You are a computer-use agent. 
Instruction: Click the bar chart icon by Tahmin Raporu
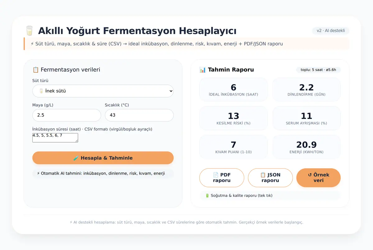(x=203, y=70)
